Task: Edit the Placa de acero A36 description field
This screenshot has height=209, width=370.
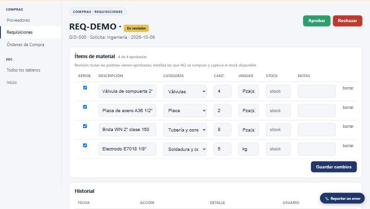Action: pos(128,111)
